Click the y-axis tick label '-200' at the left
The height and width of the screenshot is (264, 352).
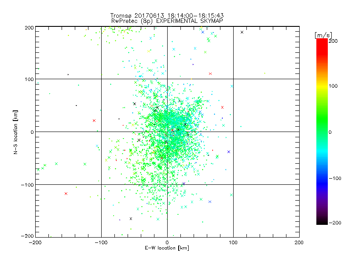coord(27,236)
